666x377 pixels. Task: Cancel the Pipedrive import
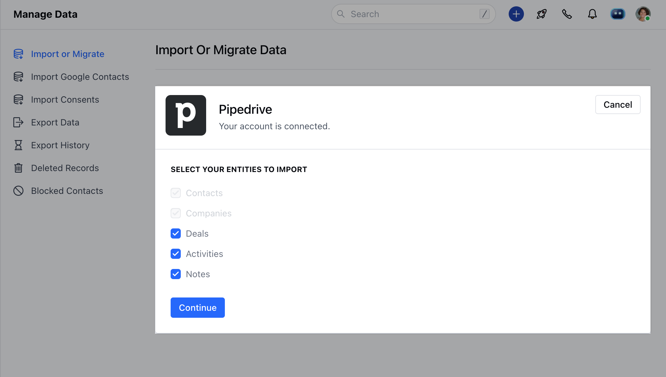(x=617, y=105)
